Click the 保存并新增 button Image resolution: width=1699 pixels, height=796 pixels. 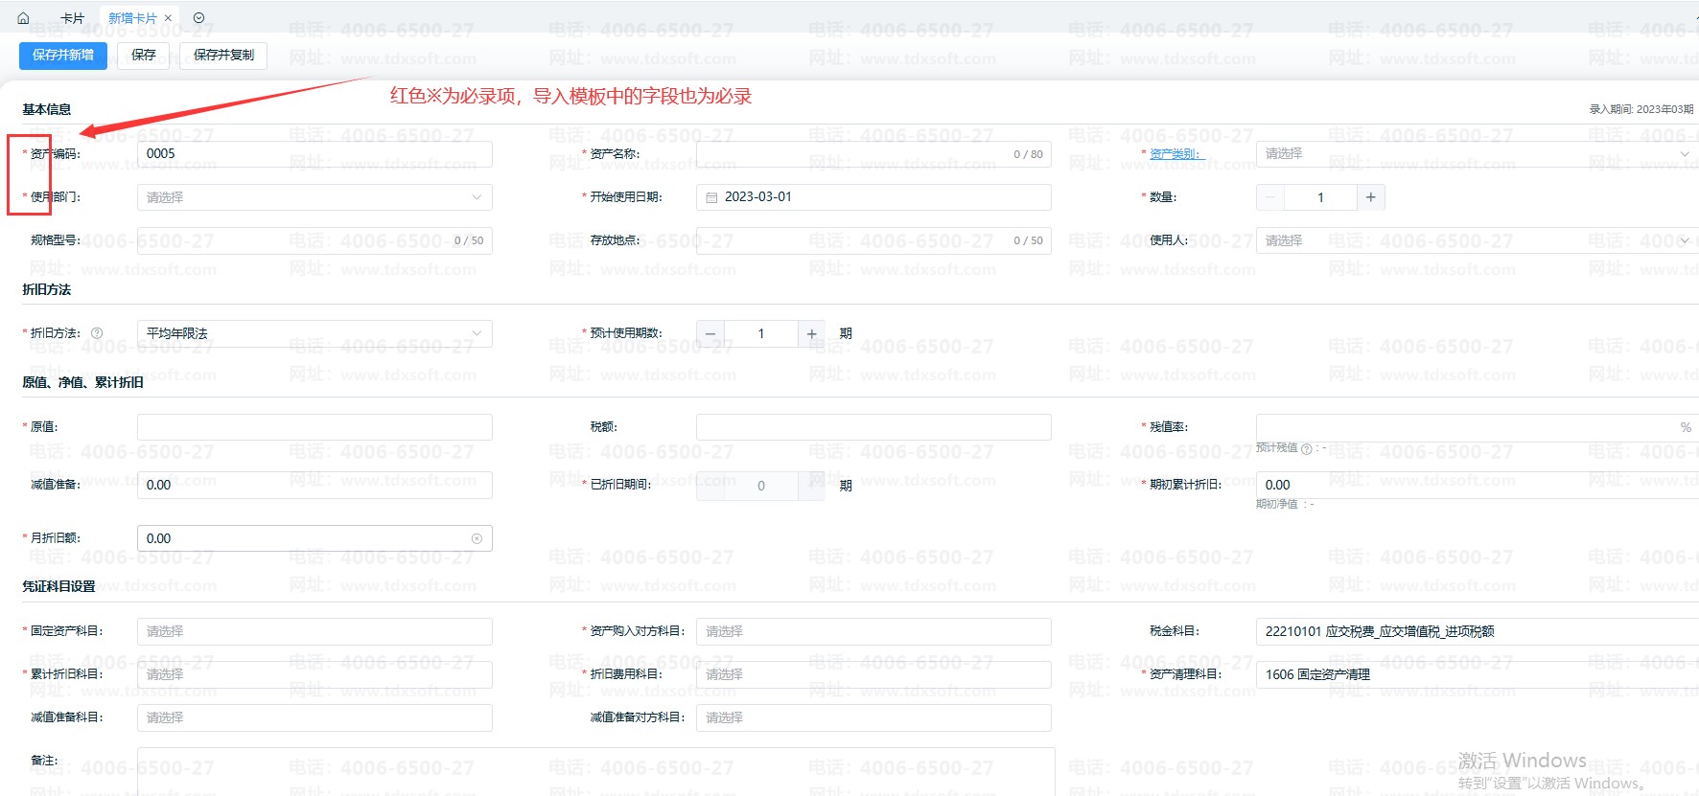pos(63,56)
